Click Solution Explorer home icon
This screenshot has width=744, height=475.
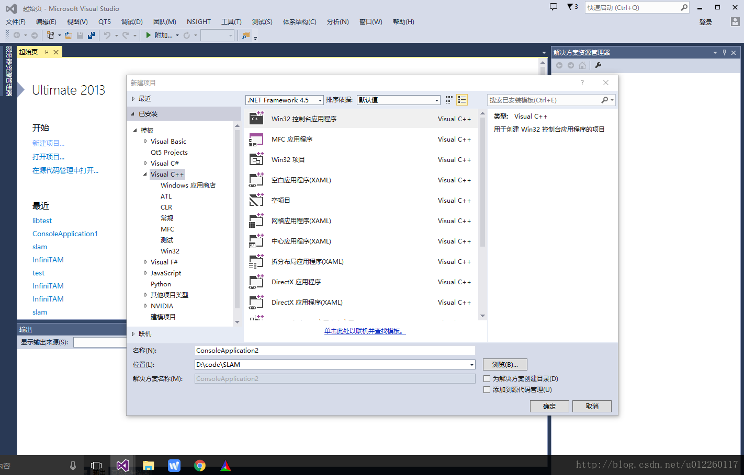tap(582, 65)
